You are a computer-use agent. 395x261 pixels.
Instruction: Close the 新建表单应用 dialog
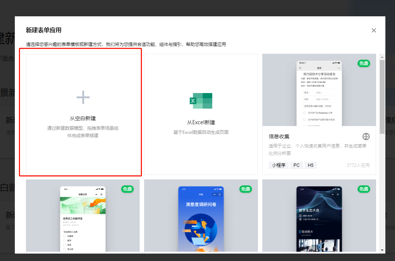[x=374, y=30]
